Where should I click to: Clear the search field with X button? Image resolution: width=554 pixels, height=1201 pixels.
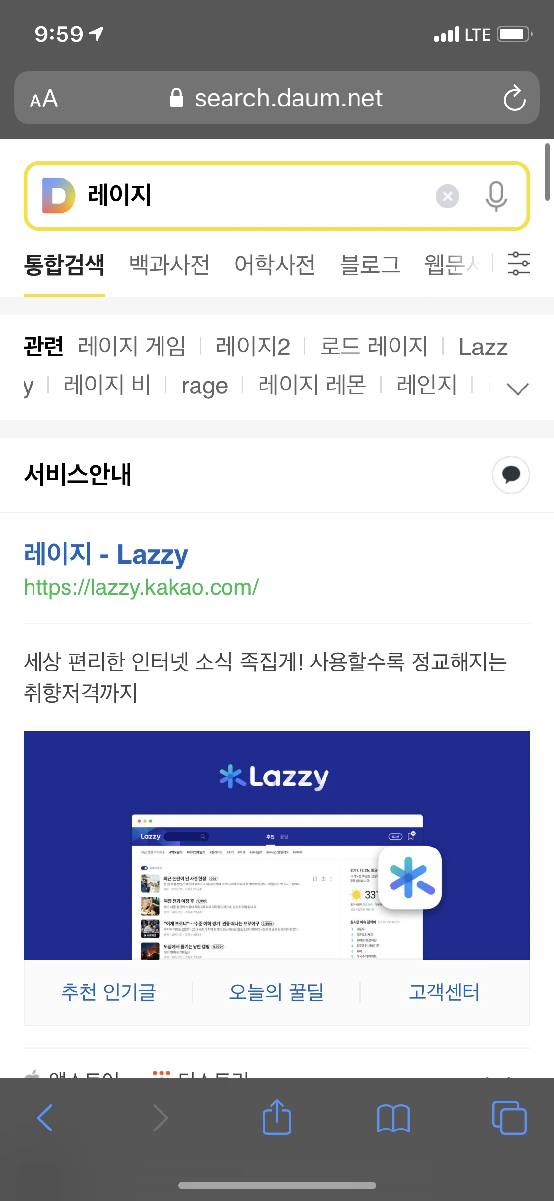pyautogui.click(x=448, y=196)
